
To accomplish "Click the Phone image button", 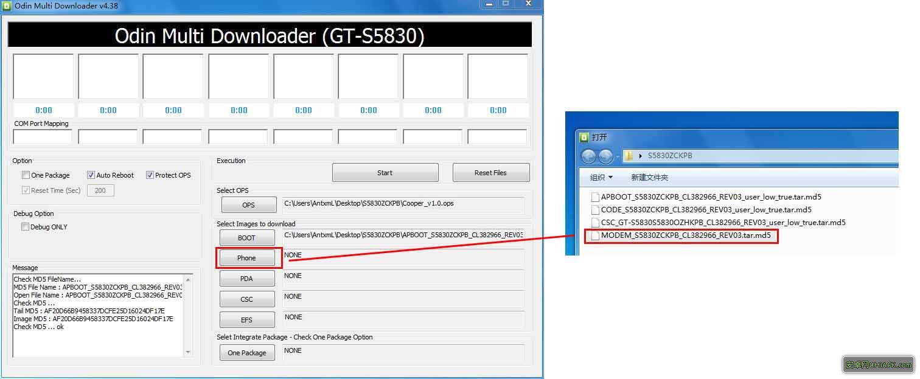I will (x=247, y=258).
